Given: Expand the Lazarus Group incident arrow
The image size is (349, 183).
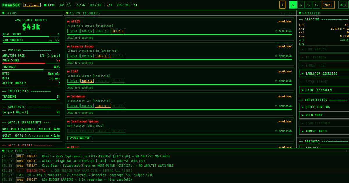Looking at the screenshot, I should pos(69,46).
